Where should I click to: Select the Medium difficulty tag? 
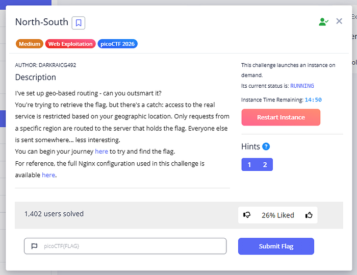click(30, 44)
